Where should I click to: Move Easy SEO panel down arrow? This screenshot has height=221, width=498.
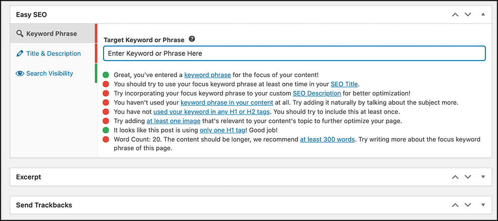pos(468,15)
